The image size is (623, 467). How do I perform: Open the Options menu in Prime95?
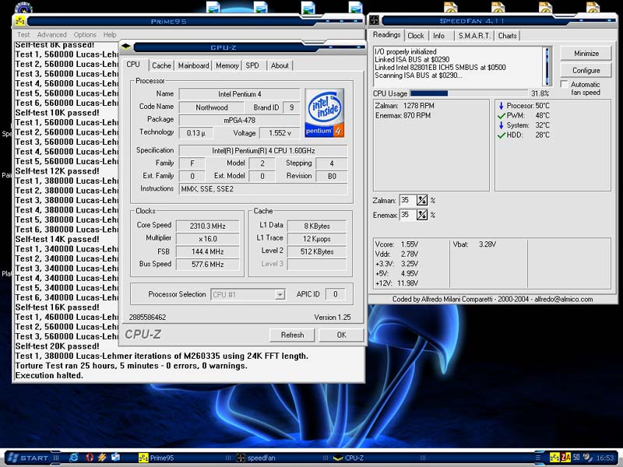click(x=85, y=35)
